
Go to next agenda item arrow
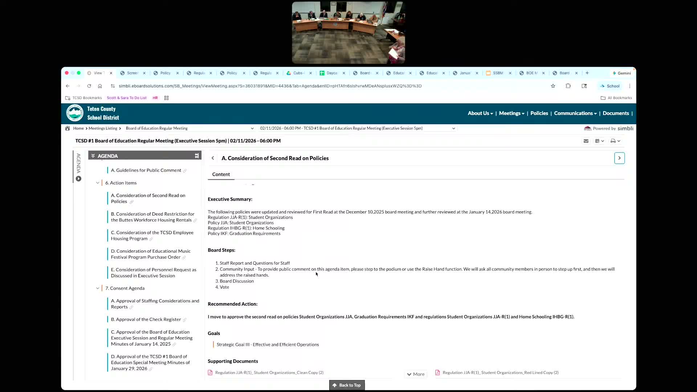[x=619, y=158]
